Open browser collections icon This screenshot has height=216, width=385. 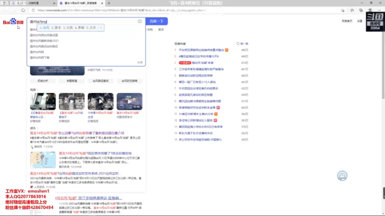361,10
